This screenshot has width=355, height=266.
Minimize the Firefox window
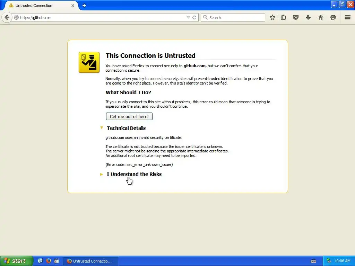click(x=335, y=4)
